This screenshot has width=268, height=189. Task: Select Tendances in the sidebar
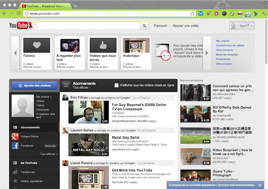click(27, 172)
